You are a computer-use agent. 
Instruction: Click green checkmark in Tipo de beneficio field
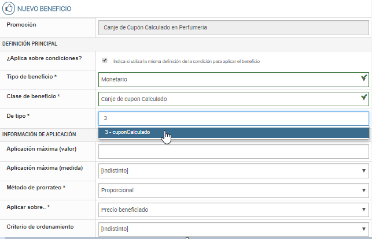(x=363, y=78)
